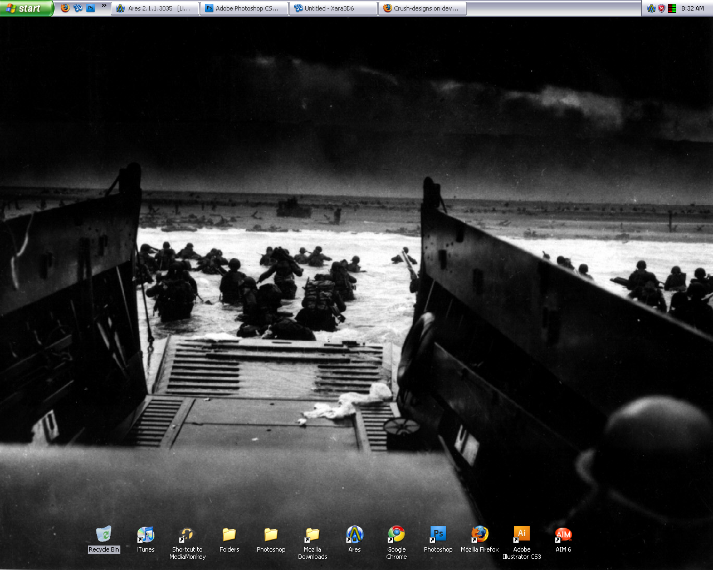
Task: Select the Mozilla Firefox desktop shortcut
Action: pyautogui.click(x=480, y=539)
